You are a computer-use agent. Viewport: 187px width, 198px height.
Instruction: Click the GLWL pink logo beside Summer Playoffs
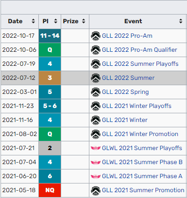point(96,148)
